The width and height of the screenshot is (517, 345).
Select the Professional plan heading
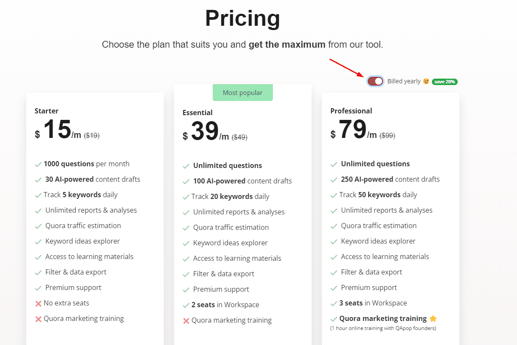point(351,111)
